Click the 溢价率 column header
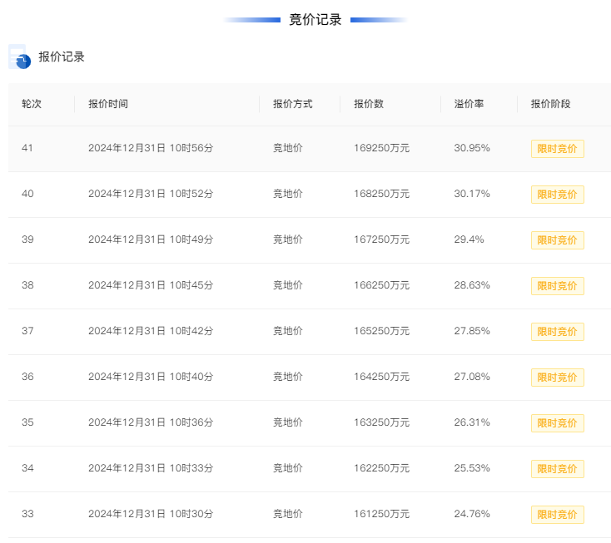This screenshot has width=611, height=543. 469,104
